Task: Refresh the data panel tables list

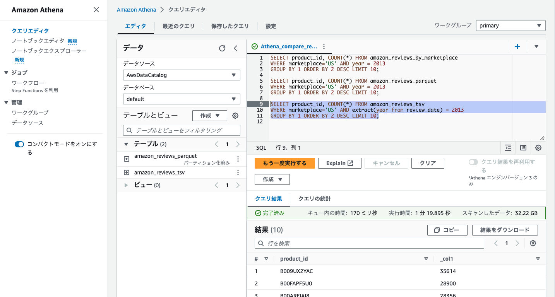Action: (222, 48)
